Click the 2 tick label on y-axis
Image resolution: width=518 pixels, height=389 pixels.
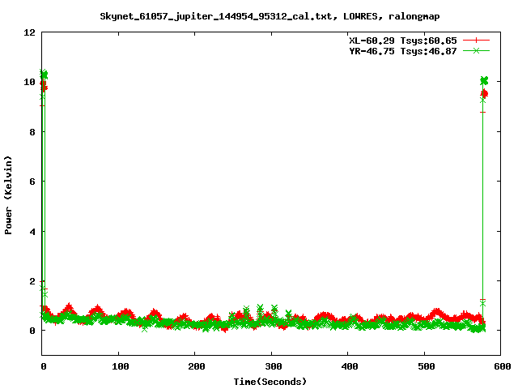32,281
